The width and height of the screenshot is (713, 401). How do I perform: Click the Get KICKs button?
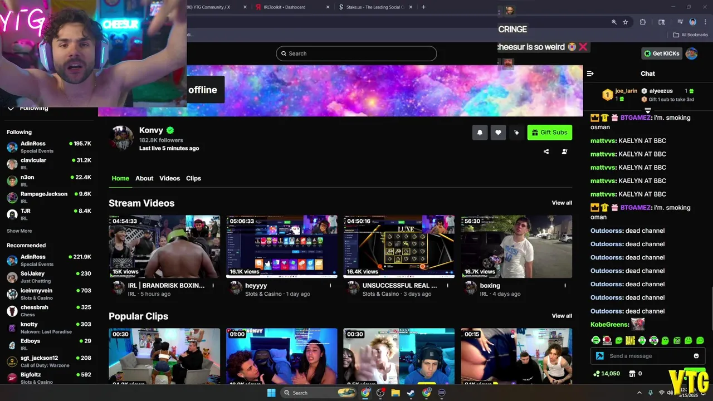(662, 53)
